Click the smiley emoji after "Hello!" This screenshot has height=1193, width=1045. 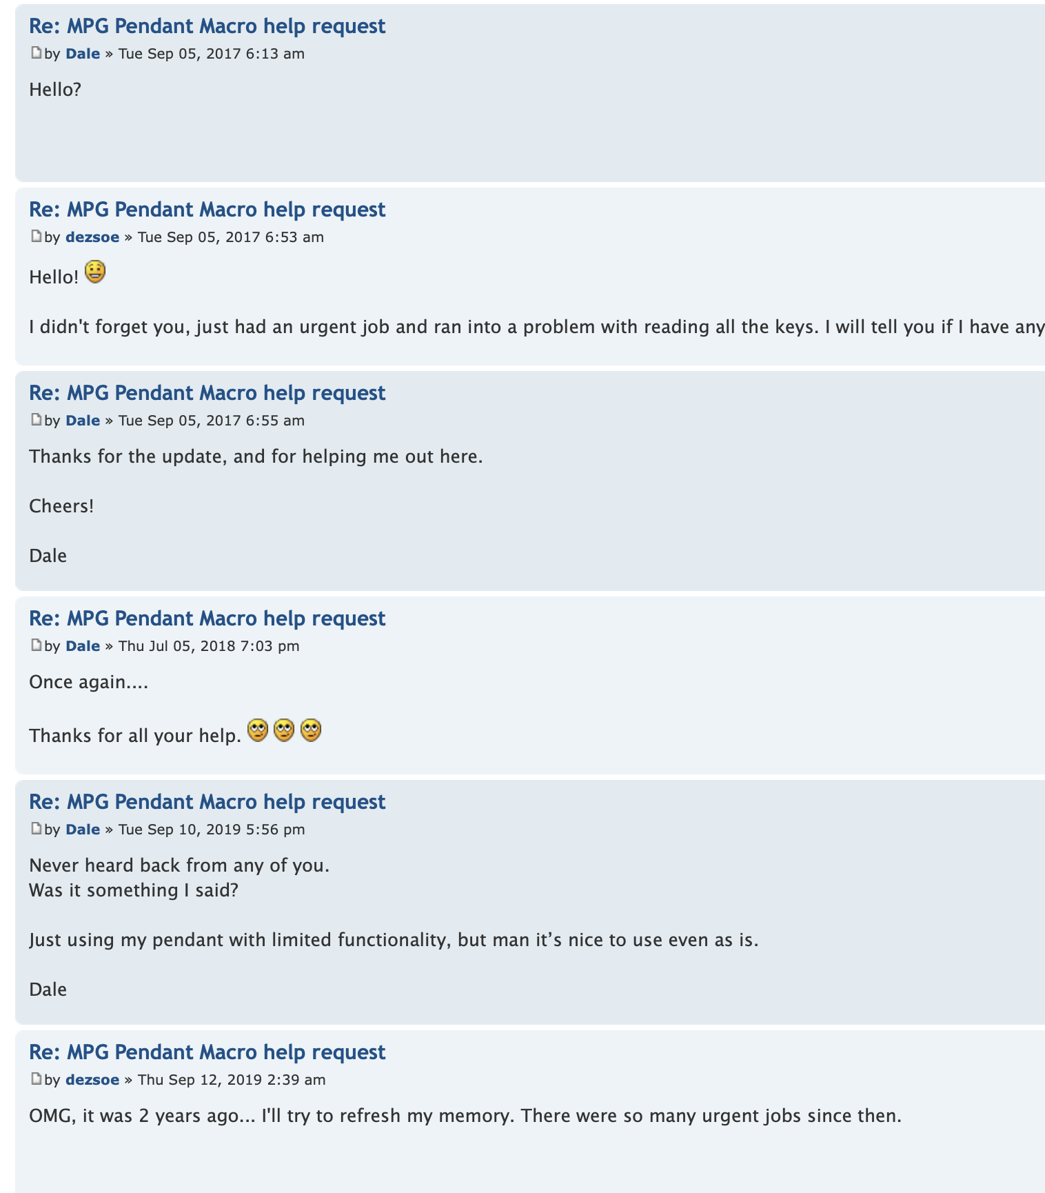[95, 272]
